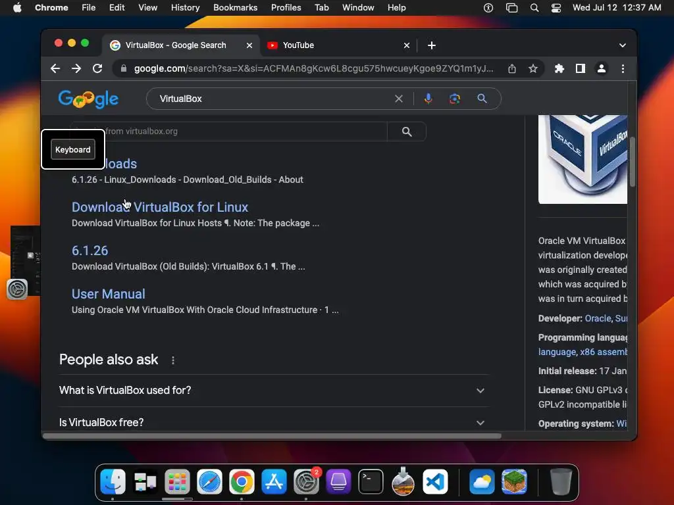Viewport: 674px width, 505px height.
Task: Submit search using blue magnifier icon
Action: pos(482,99)
